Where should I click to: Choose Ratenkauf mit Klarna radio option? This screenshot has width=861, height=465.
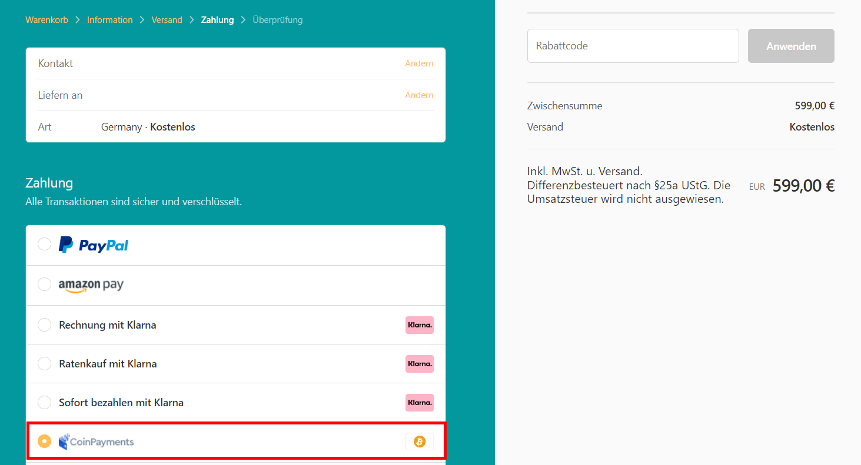[x=44, y=363]
